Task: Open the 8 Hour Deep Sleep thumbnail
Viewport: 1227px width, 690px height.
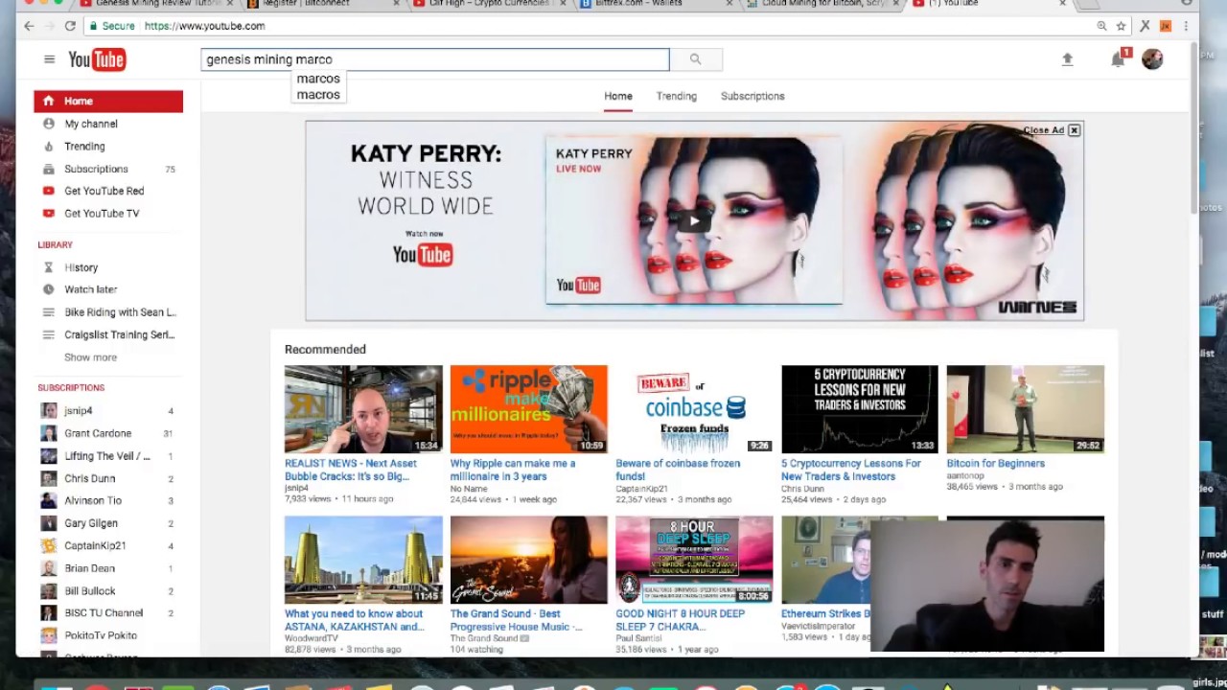Action: tap(694, 560)
